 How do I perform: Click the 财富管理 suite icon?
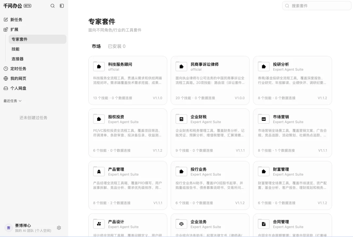coord(264,172)
